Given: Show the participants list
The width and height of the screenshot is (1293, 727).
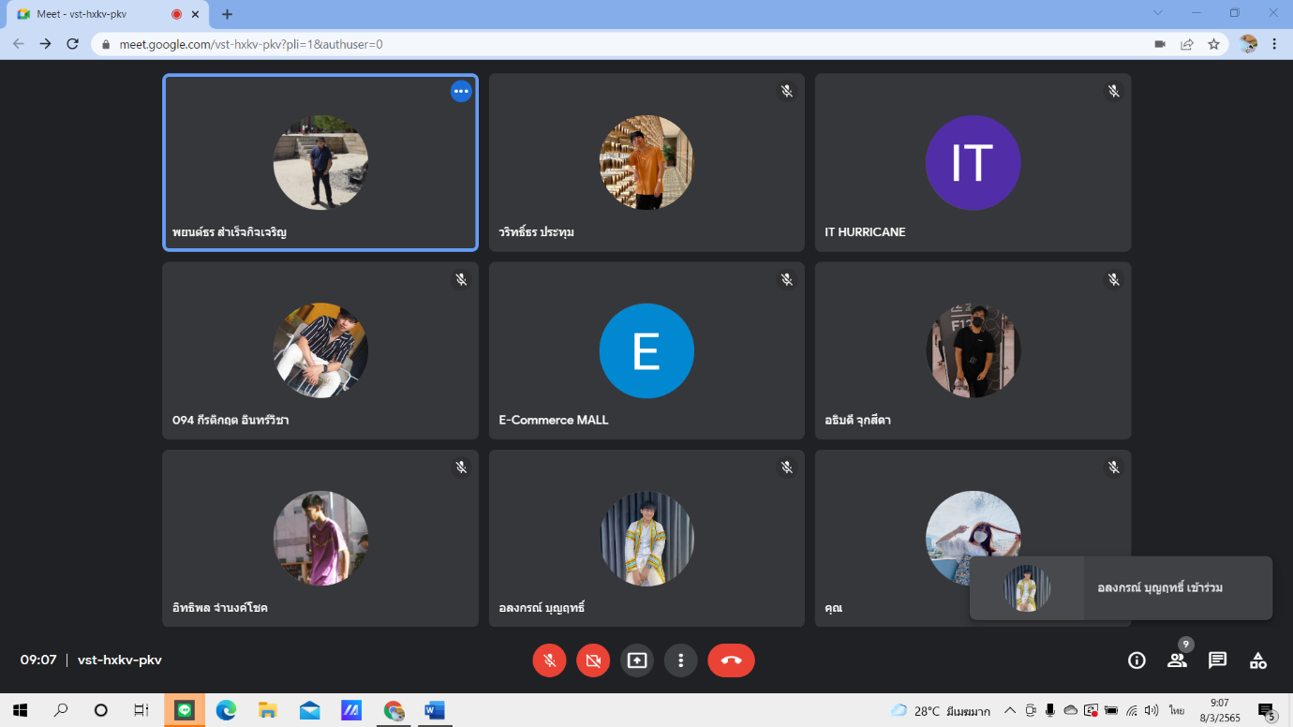Looking at the screenshot, I should 1177,660.
